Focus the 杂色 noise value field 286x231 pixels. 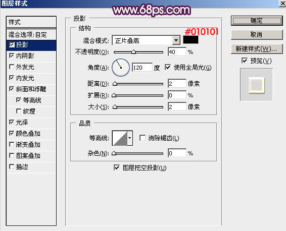click(x=177, y=153)
